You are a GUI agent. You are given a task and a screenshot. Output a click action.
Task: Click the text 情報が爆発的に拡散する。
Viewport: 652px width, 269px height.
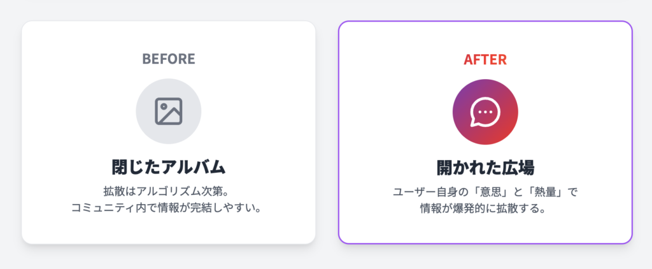click(x=485, y=208)
